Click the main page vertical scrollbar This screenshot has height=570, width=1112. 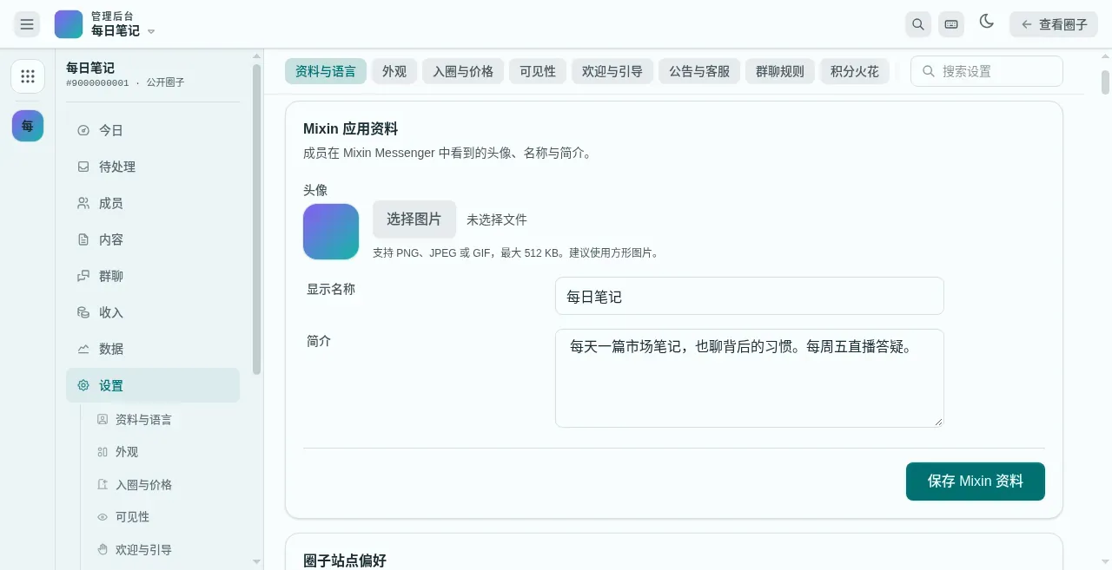[x=1105, y=82]
